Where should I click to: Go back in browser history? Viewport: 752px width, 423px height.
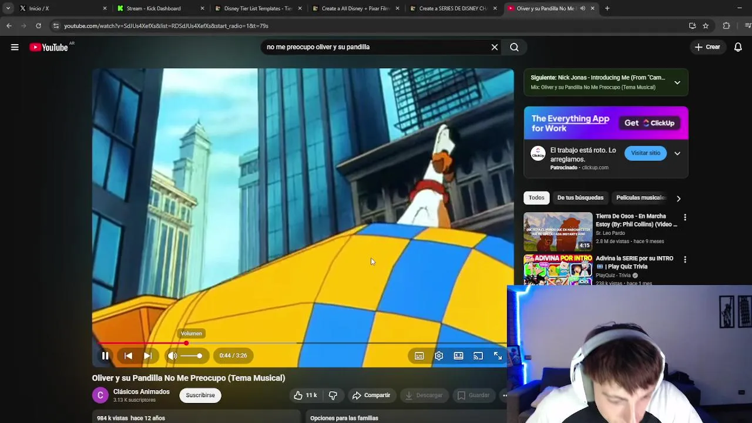[9, 26]
